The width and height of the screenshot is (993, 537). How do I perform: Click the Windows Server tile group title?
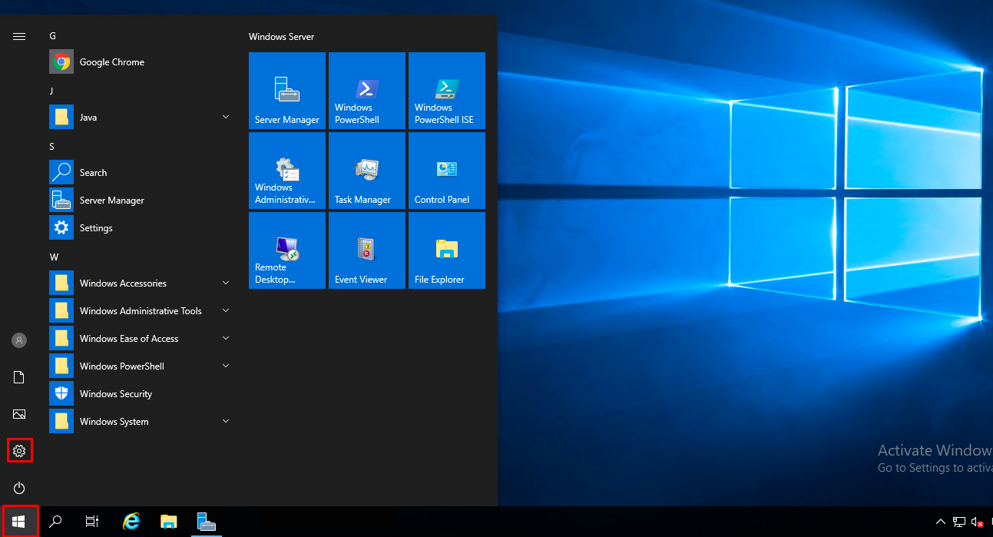[x=281, y=37]
